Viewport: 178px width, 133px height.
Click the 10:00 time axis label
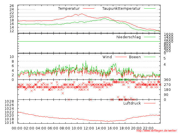[x=77, y=128]
